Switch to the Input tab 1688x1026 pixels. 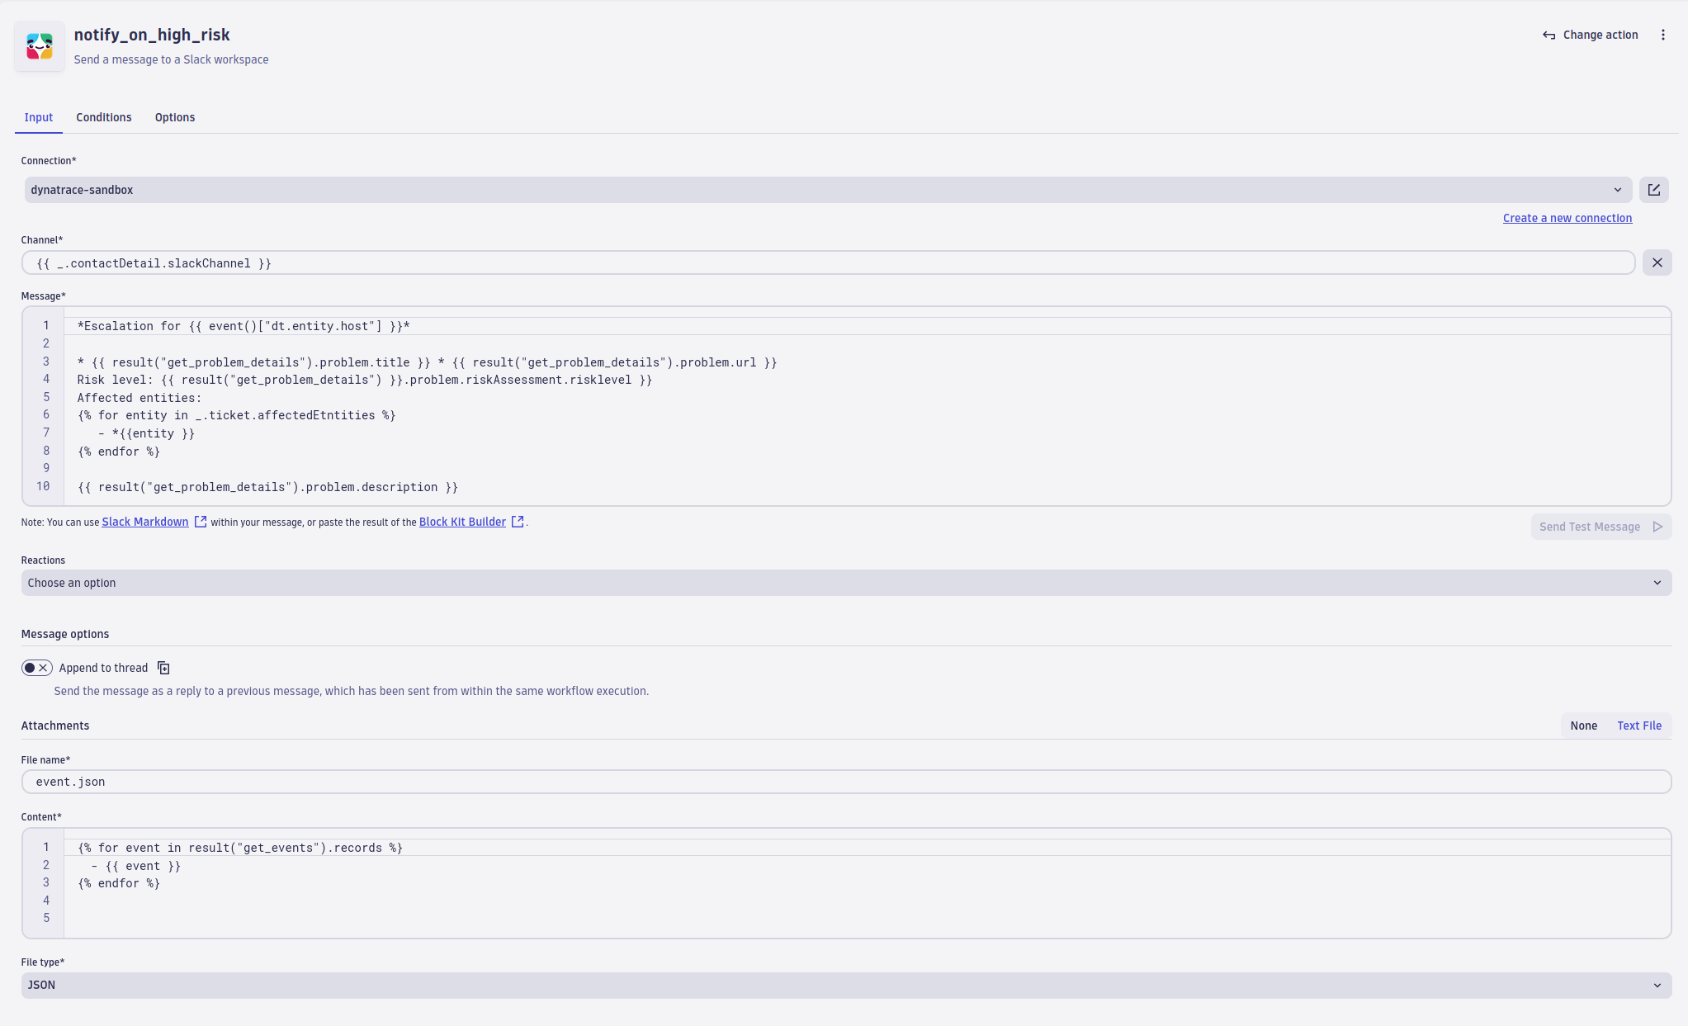point(39,117)
